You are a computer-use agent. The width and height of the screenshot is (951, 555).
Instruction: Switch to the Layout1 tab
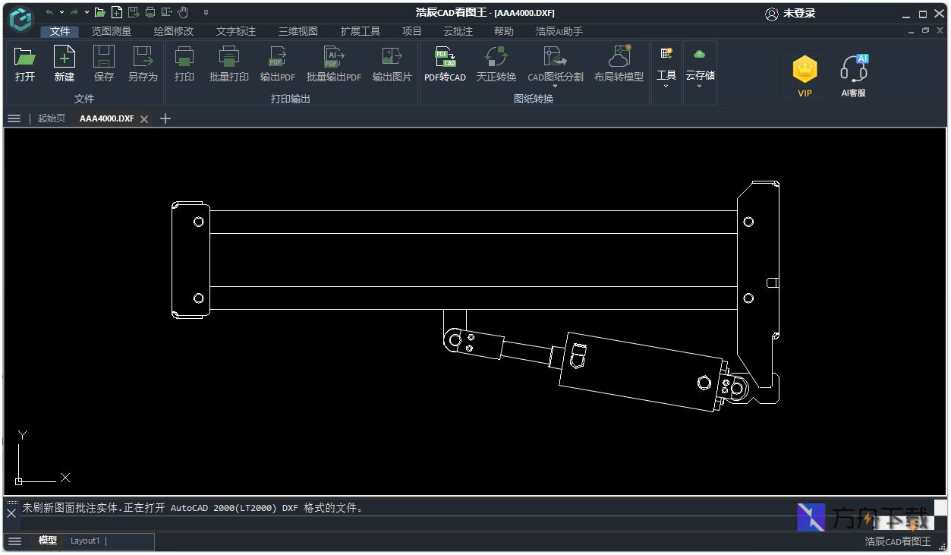(85, 541)
